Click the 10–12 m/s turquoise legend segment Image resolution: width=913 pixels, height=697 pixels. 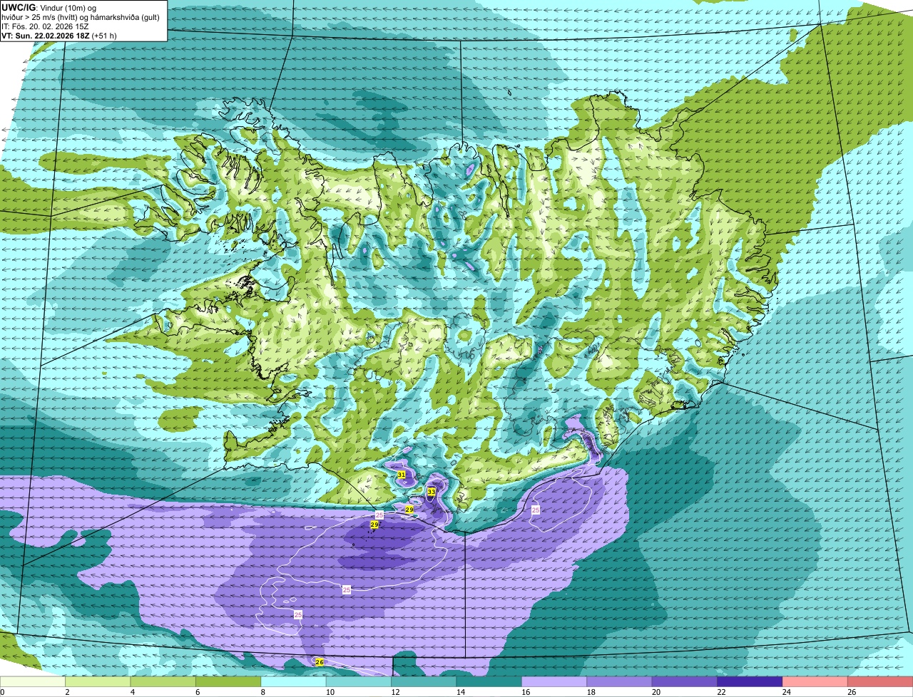(359, 681)
